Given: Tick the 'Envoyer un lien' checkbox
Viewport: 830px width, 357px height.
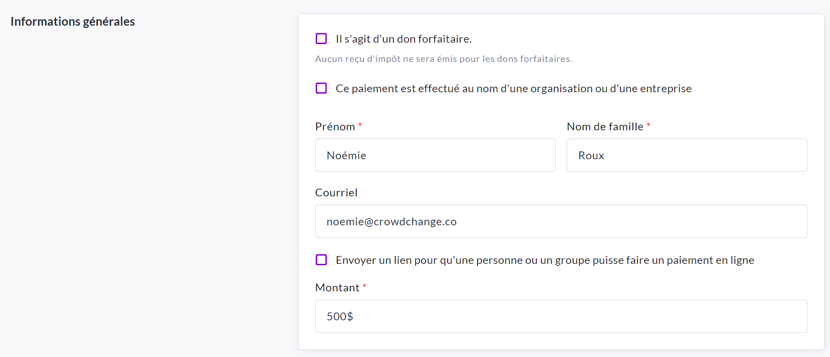Looking at the screenshot, I should point(321,260).
